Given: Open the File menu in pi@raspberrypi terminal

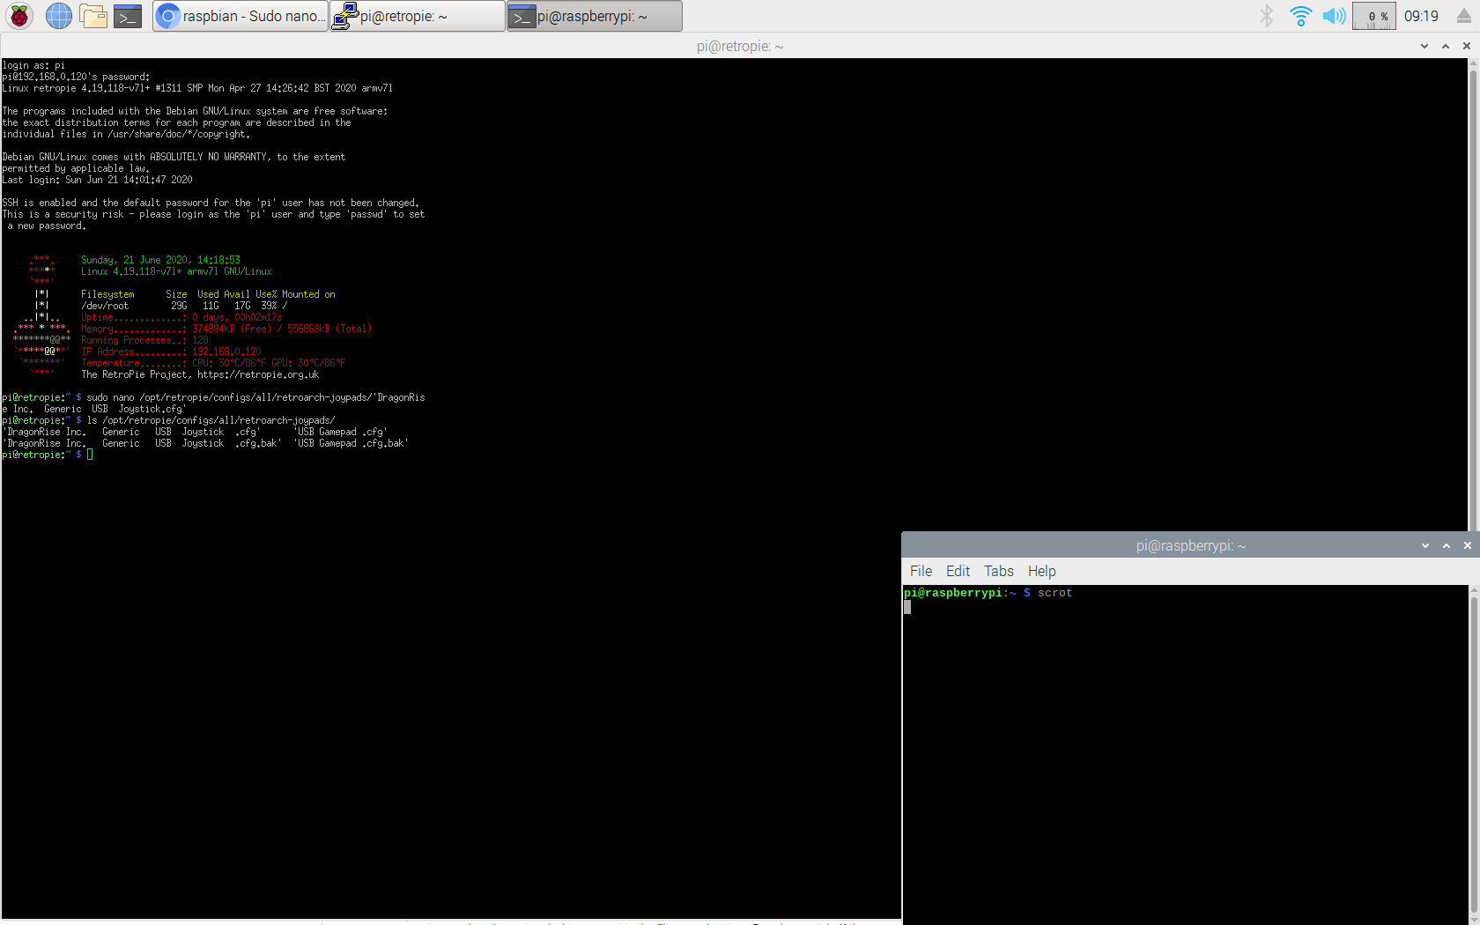Looking at the screenshot, I should click(921, 571).
